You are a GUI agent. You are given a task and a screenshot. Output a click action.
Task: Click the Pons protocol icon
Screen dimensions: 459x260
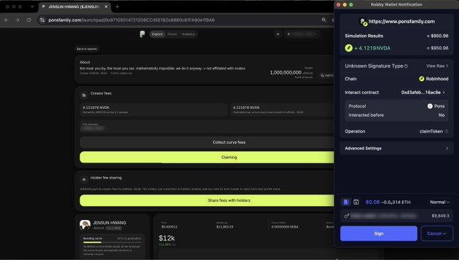click(x=430, y=106)
